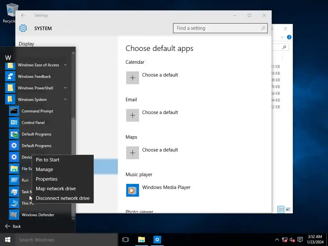This screenshot has height=246, width=328.
Task: Click plus icon under Calendar
Action: point(132,78)
